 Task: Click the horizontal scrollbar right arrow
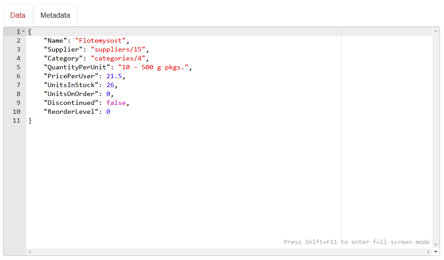pyautogui.click(x=428, y=252)
